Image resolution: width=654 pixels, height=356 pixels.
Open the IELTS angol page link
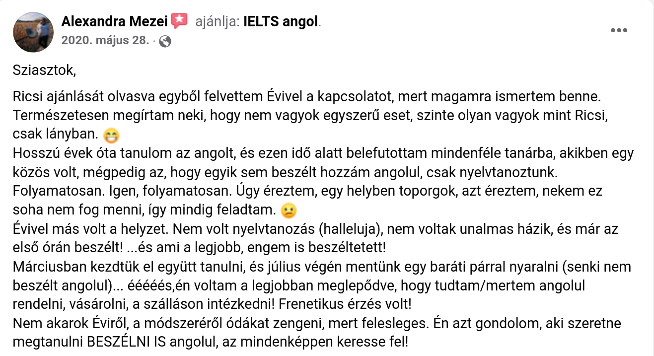click(281, 22)
